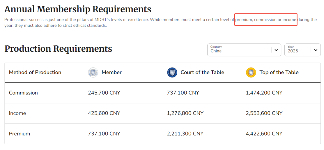Click the gold Top of the Table badge

click(x=251, y=73)
